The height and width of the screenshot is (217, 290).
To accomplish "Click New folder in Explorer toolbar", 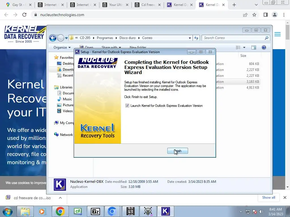I will coord(138,47).
